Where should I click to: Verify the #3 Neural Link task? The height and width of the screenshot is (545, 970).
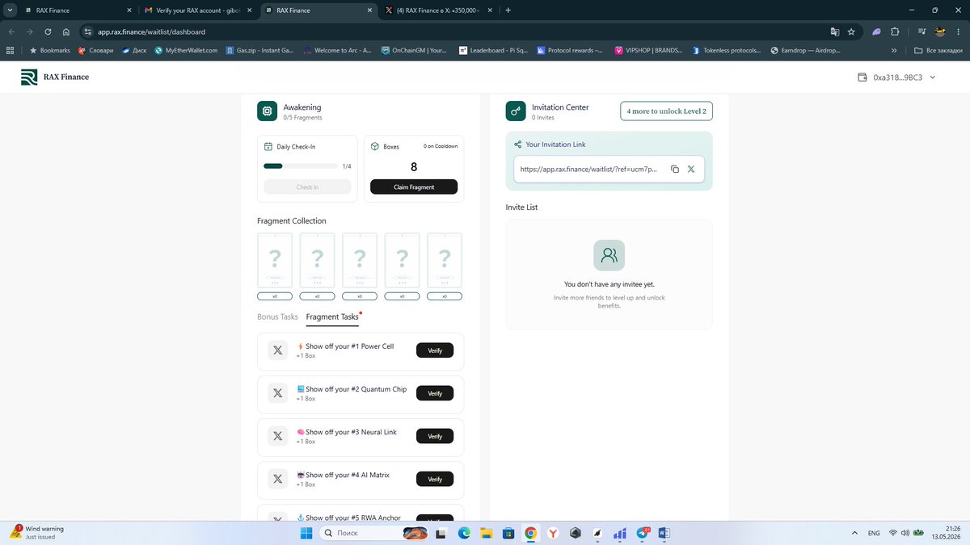pos(435,436)
